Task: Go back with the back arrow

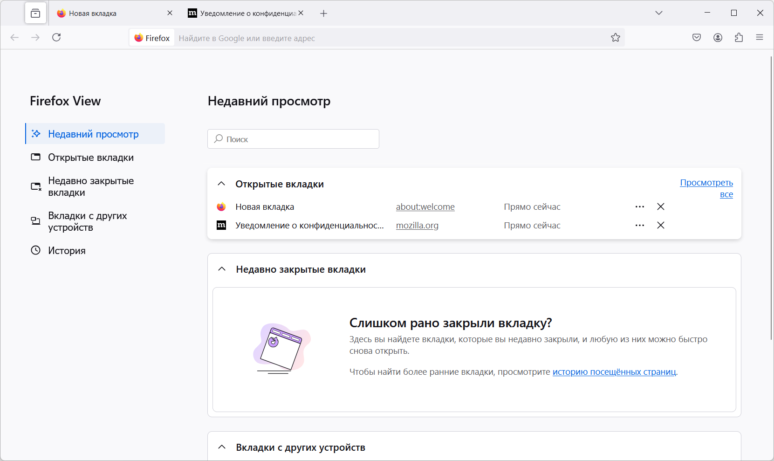Action: point(14,37)
